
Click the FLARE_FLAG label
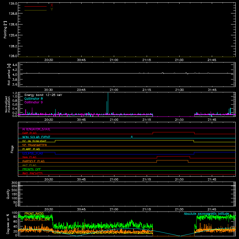[31, 149]
